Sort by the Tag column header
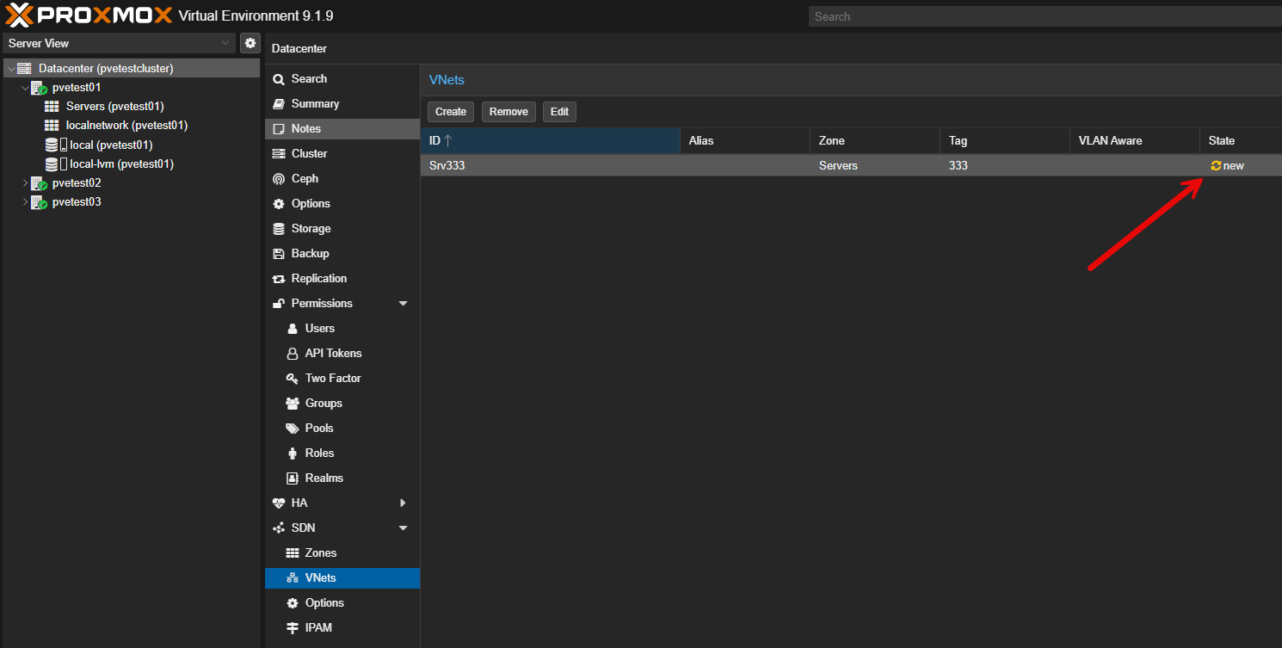Image resolution: width=1282 pixels, height=648 pixels. click(1005, 141)
